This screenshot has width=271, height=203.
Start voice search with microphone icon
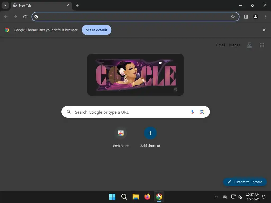192,112
